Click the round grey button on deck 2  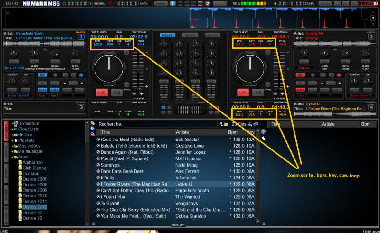click(313, 75)
